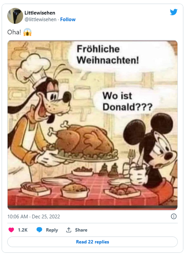Click the blue reply speech bubble icon
The width and height of the screenshot is (187, 255).
click(39, 230)
